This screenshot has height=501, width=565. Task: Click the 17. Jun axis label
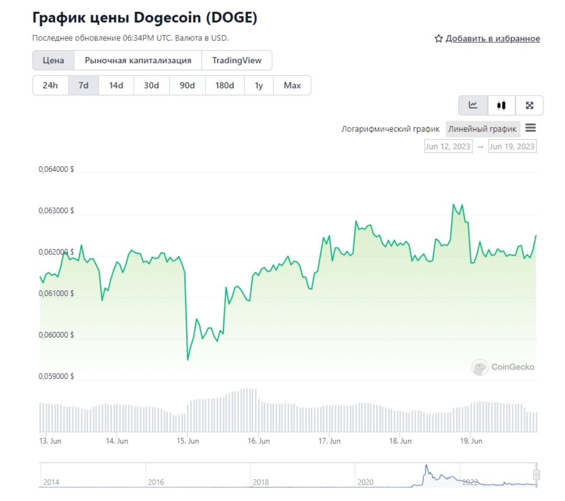330,441
